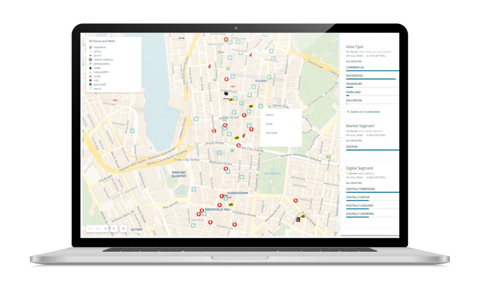Screen dimensions: 478x286
Task: Open Search in 15 Categories
Action: pyautogui.click(x=365, y=112)
